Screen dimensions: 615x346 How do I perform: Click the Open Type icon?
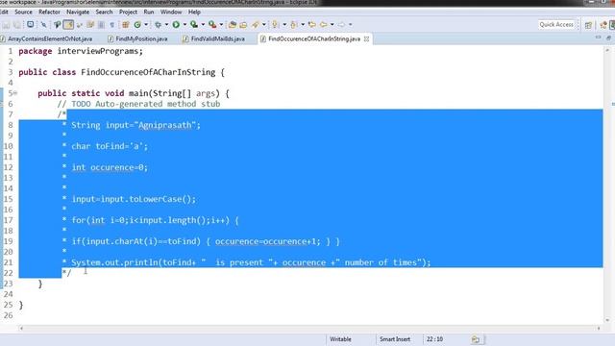pyautogui.click(x=233, y=25)
